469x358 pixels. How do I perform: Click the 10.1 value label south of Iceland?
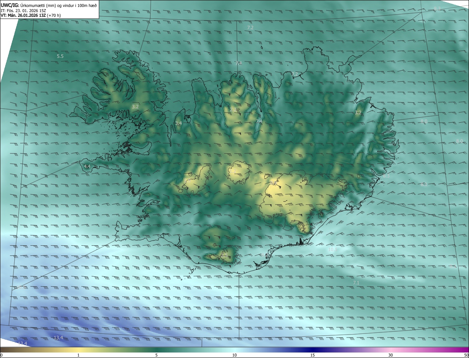[333, 249]
